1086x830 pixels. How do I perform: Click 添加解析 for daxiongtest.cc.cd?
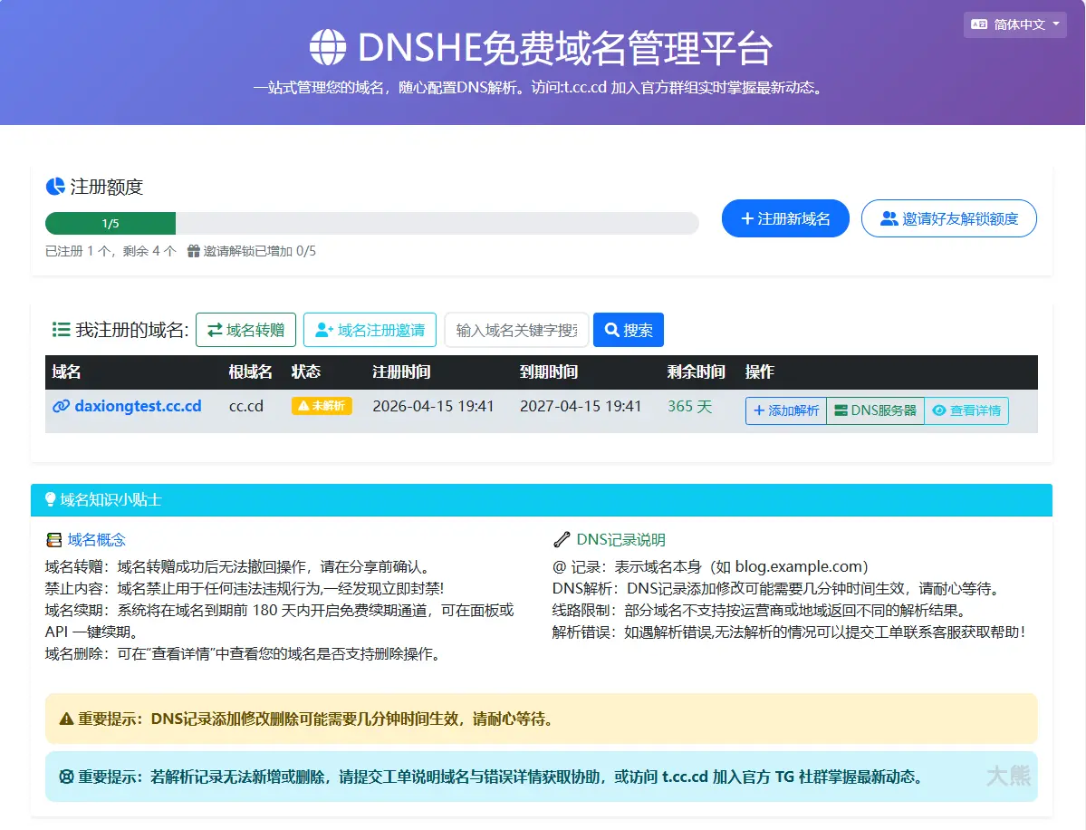click(x=785, y=410)
